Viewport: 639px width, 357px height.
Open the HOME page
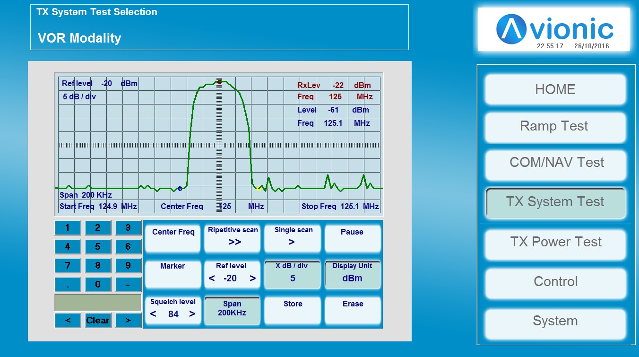tap(555, 89)
